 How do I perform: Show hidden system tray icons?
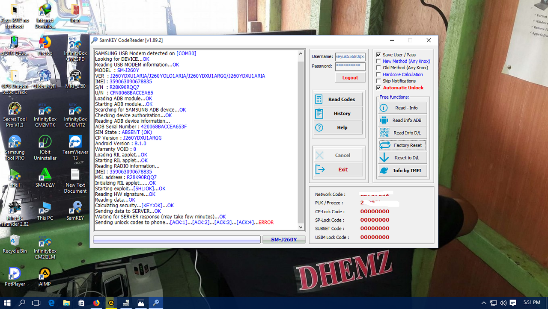(484, 303)
